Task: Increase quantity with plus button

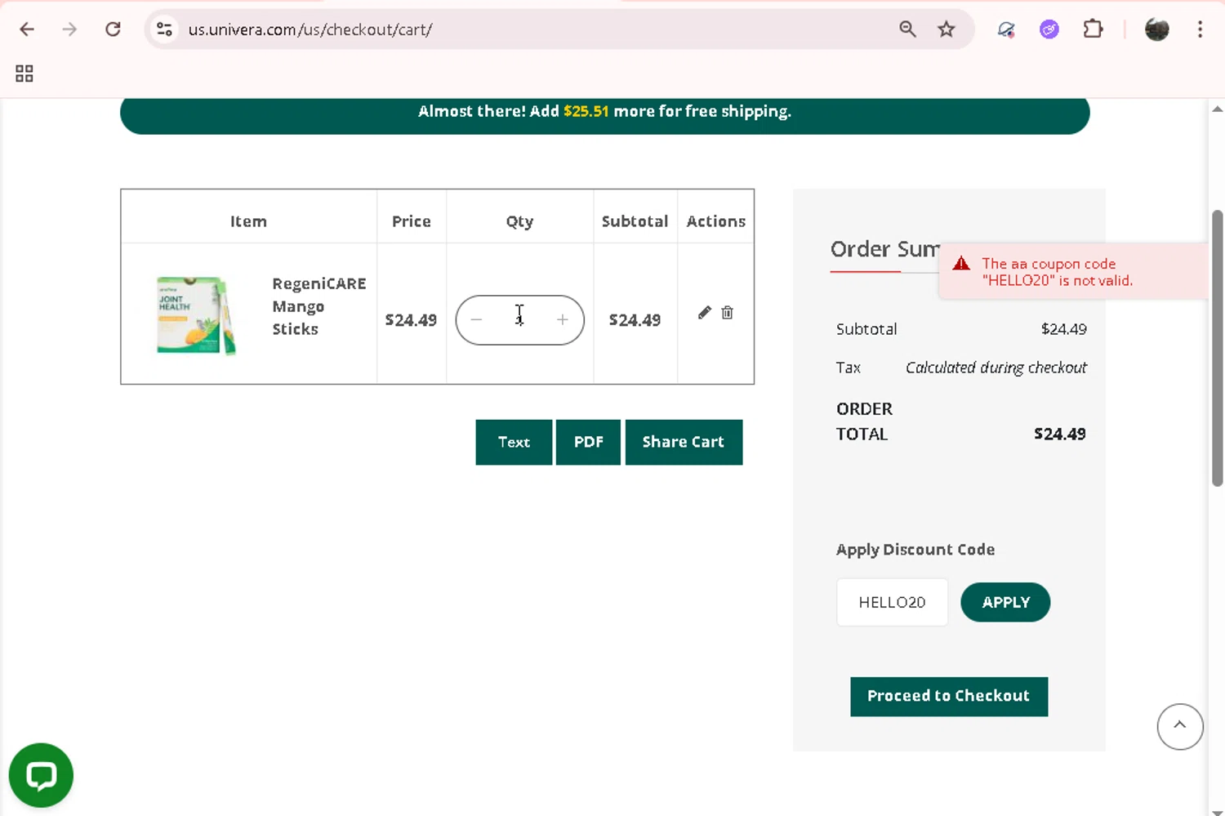Action: (x=563, y=320)
